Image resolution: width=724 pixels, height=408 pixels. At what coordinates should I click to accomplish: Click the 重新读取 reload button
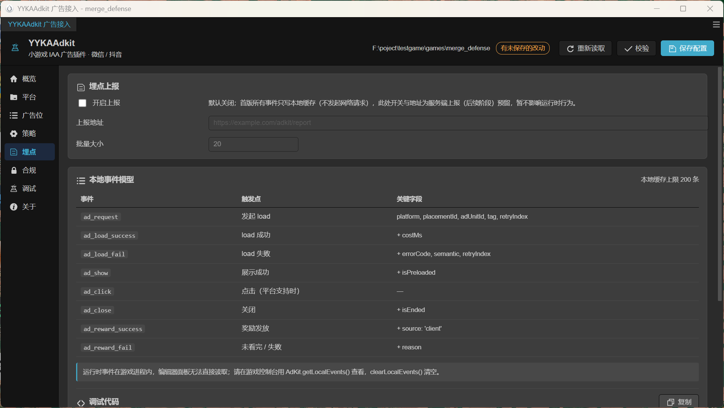[x=585, y=48]
